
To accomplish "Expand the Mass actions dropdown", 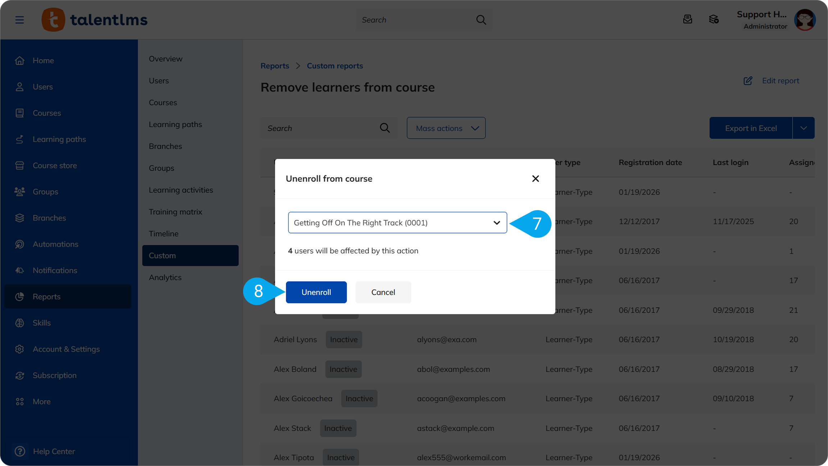I will [x=446, y=128].
